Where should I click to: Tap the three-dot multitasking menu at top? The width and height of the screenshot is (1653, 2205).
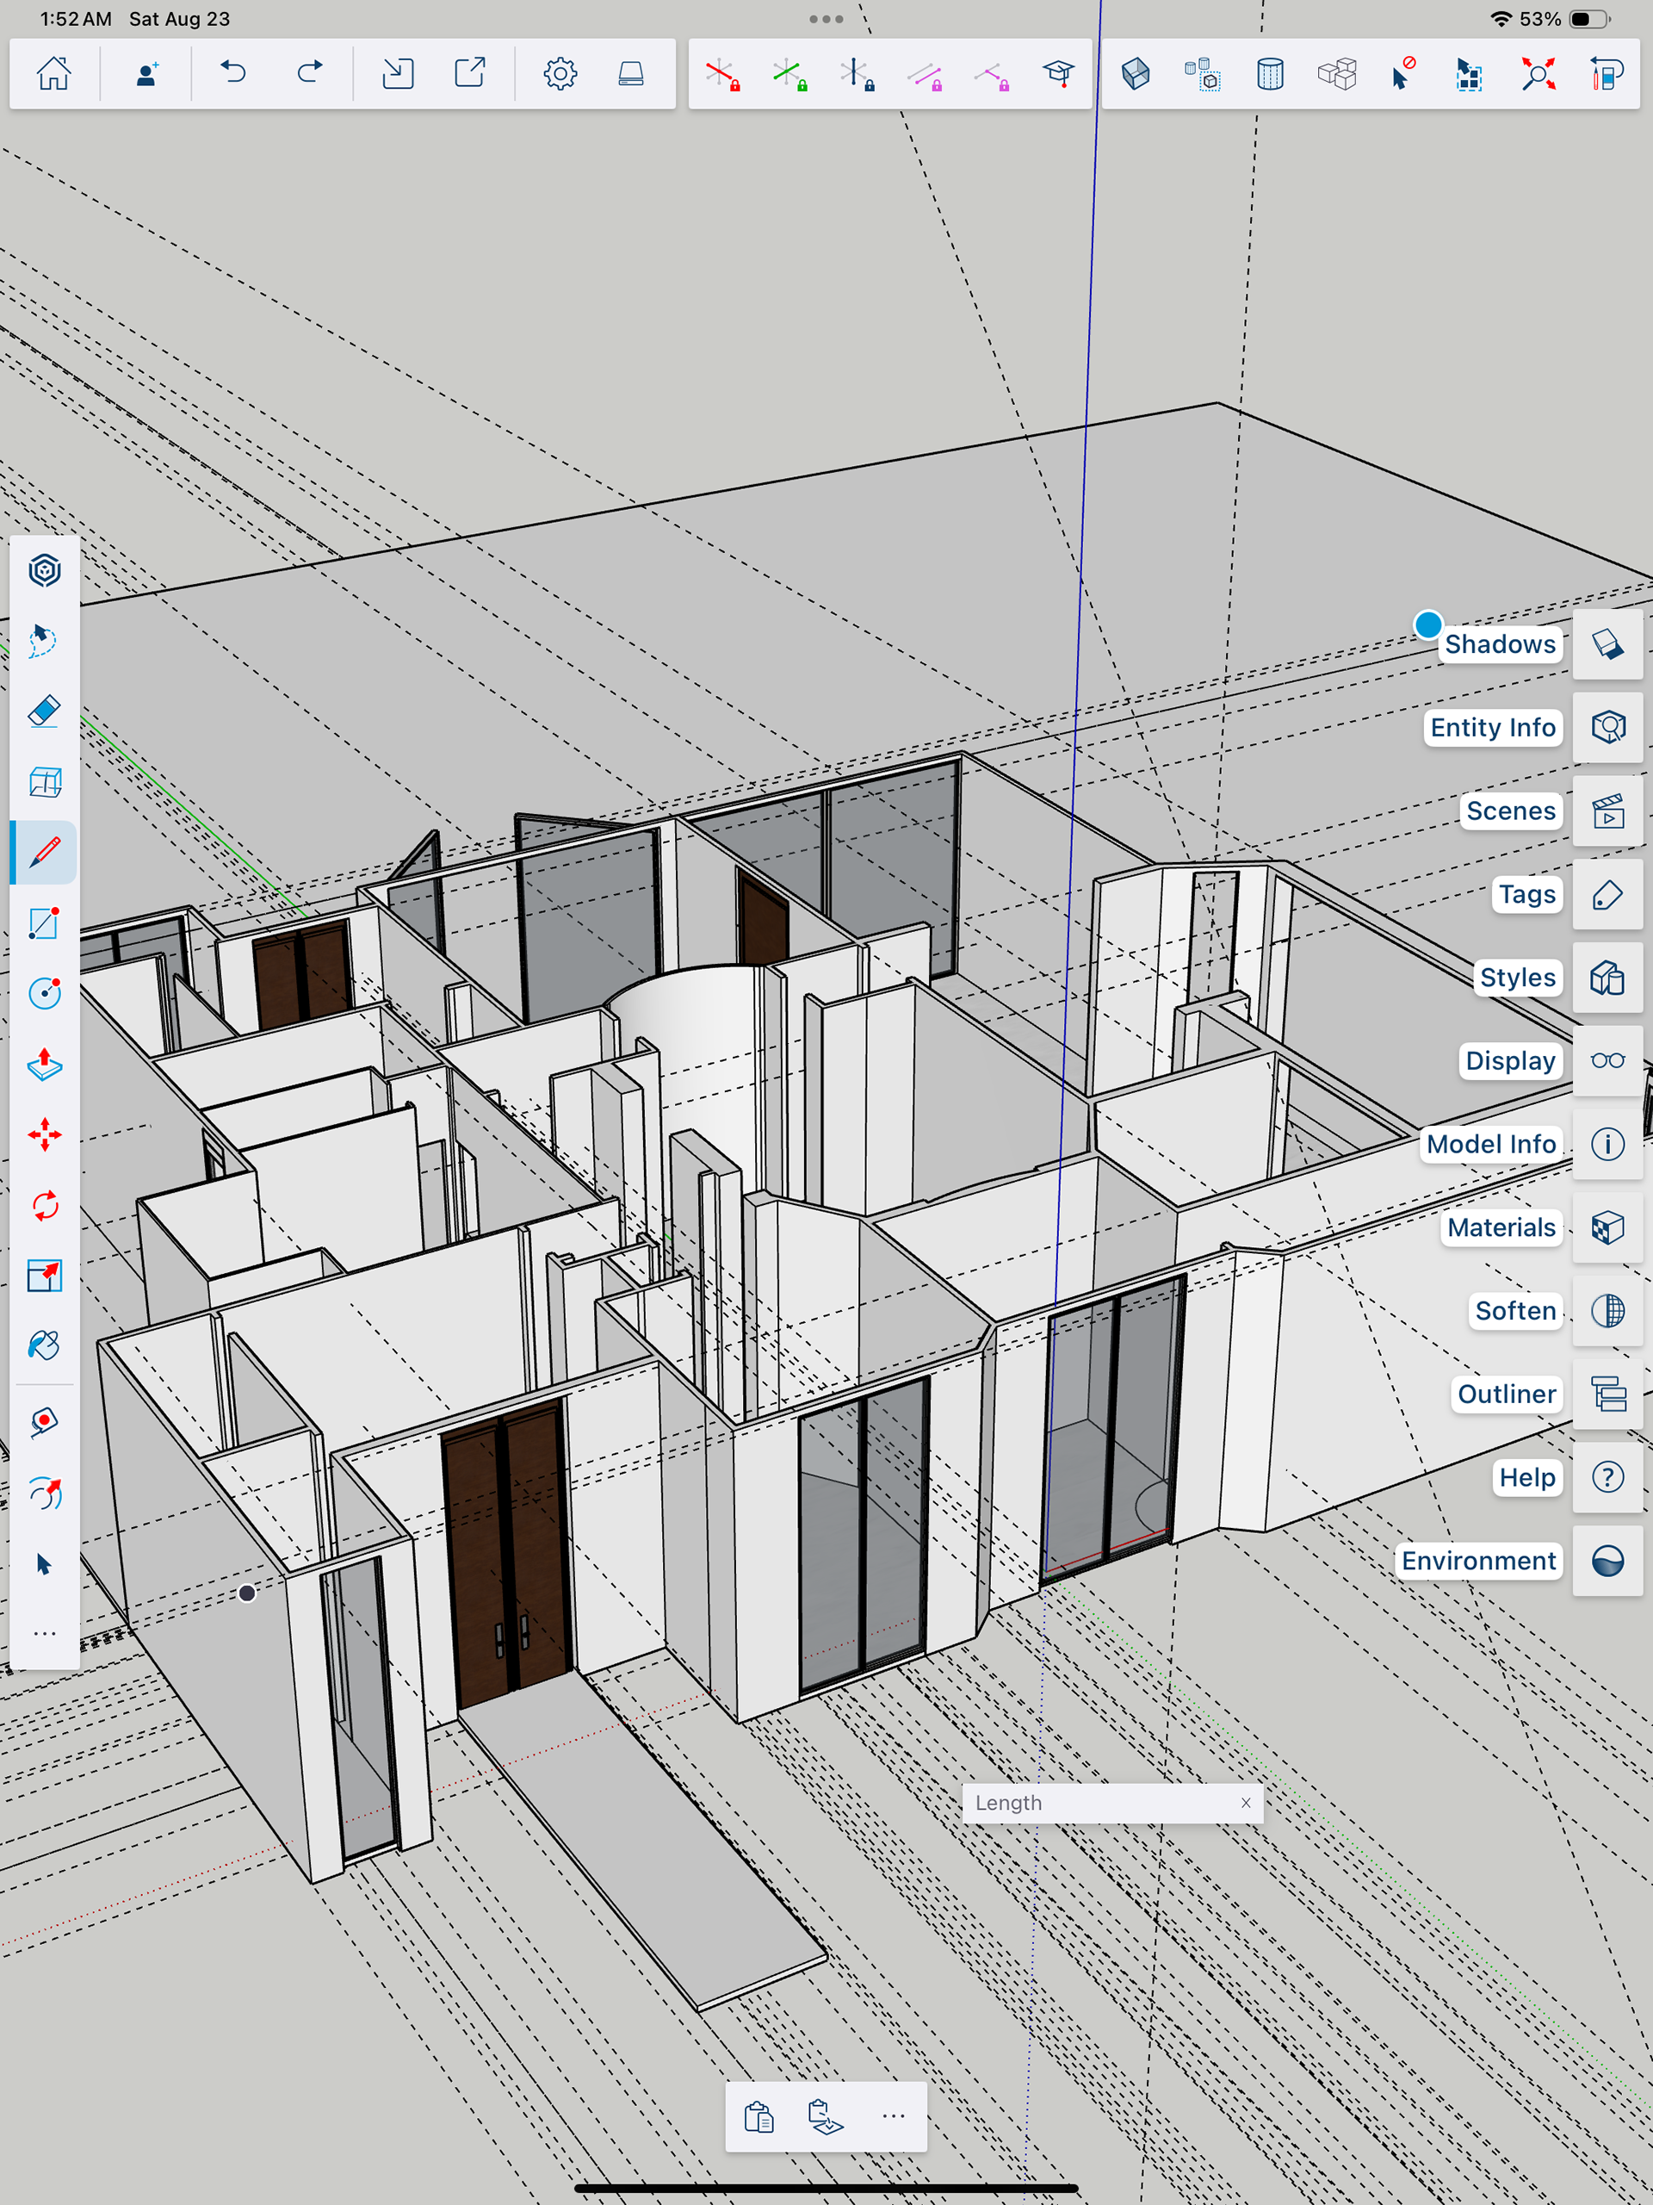click(826, 19)
